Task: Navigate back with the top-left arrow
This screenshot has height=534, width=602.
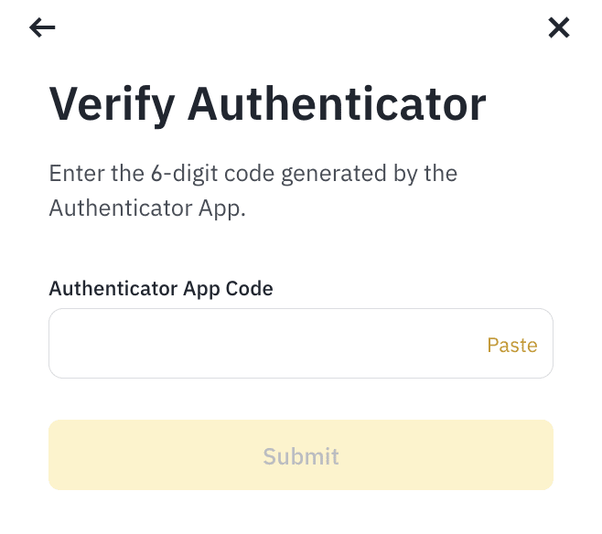Action: (42, 27)
